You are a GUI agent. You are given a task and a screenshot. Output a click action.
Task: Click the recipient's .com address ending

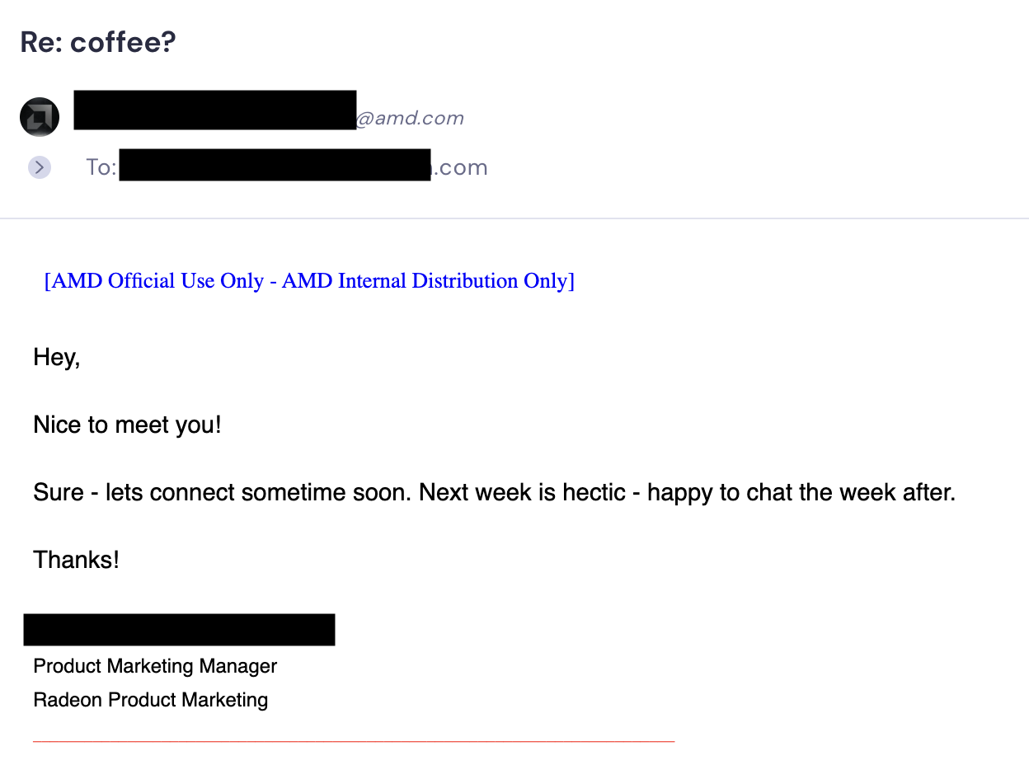(460, 167)
